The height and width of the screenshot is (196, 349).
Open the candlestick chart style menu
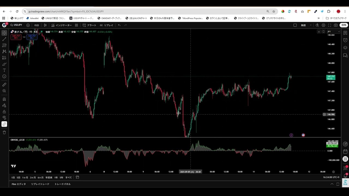point(45,25)
